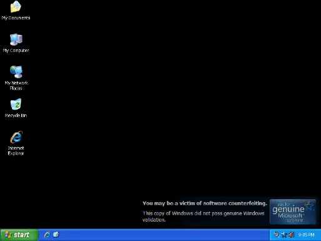
Task: Click the software counterfeiting warning heading
Action: [x=205, y=203]
